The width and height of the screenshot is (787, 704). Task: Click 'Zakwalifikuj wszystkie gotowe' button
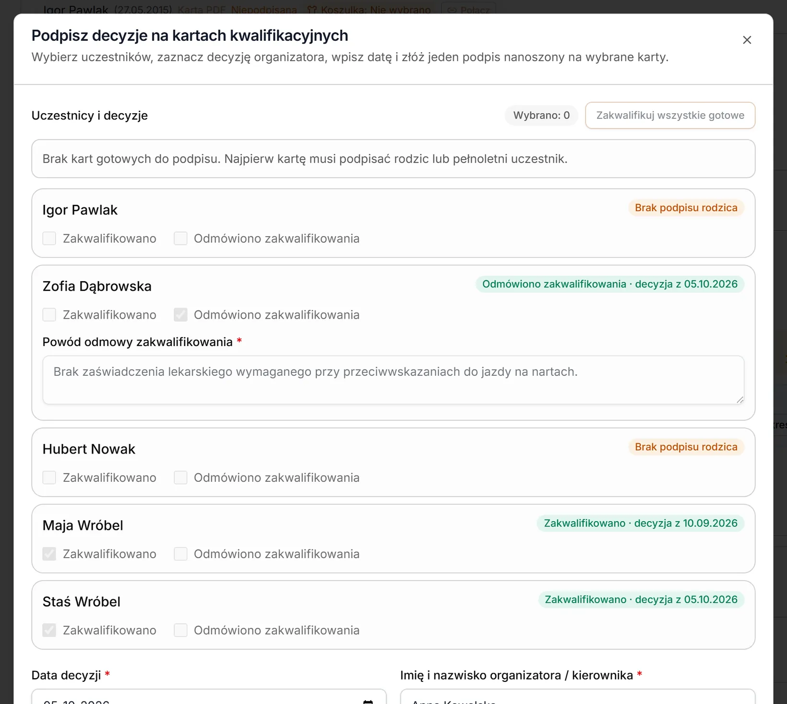(670, 115)
